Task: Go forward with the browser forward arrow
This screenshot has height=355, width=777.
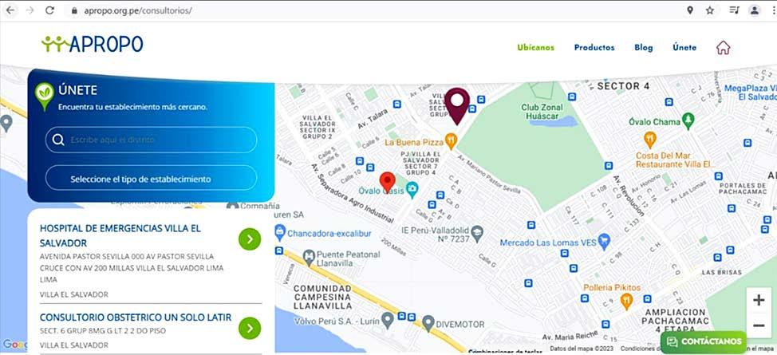Action: tap(30, 10)
